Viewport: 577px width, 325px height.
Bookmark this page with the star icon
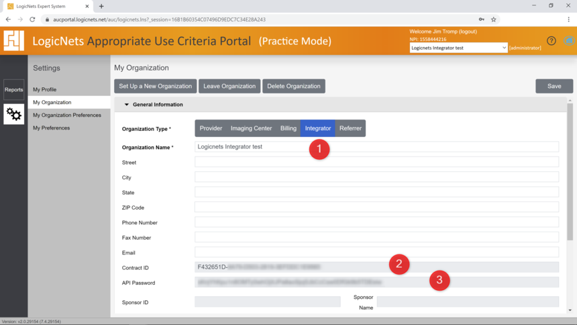[x=493, y=19]
